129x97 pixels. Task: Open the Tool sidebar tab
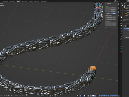[x=119, y=8]
